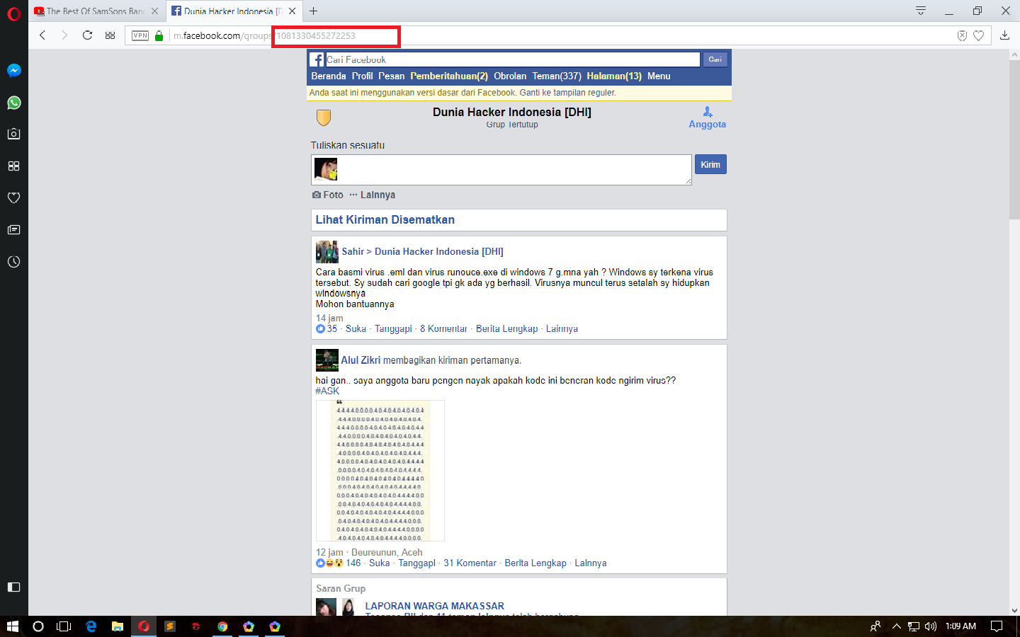Open Halaman(13) pages
1020x637 pixels.
614,76
